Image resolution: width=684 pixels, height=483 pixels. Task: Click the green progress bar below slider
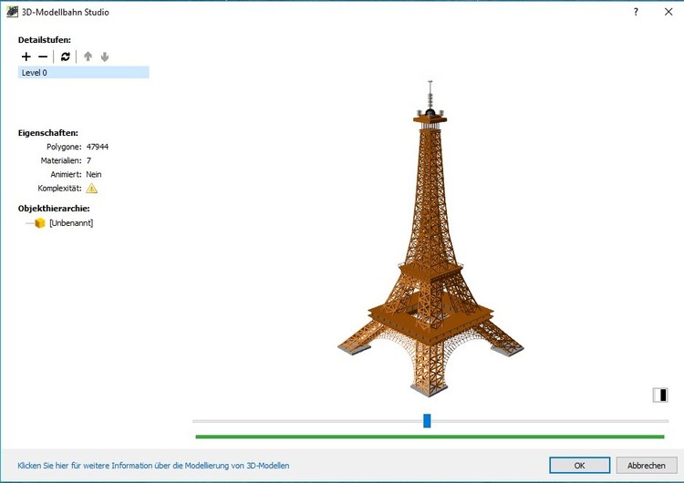pyautogui.click(x=430, y=437)
